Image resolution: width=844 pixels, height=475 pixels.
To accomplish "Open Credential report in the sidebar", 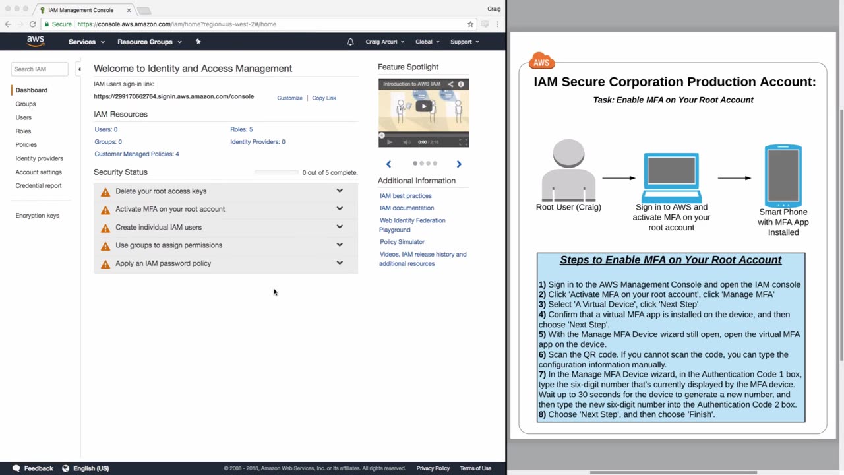I will [x=39, y=185].
